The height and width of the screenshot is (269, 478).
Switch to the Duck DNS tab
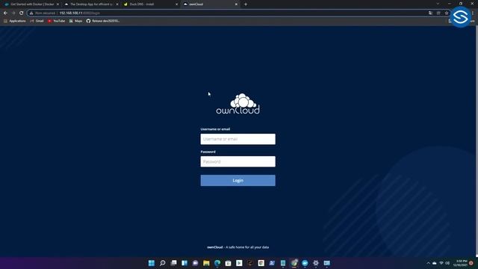(151, 4)
